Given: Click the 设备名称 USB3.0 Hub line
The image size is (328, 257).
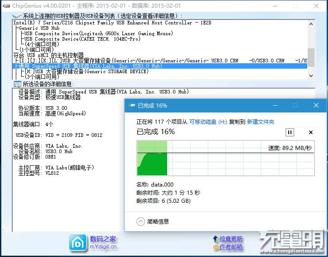Looking at the screenshot, I should (45, 151).
